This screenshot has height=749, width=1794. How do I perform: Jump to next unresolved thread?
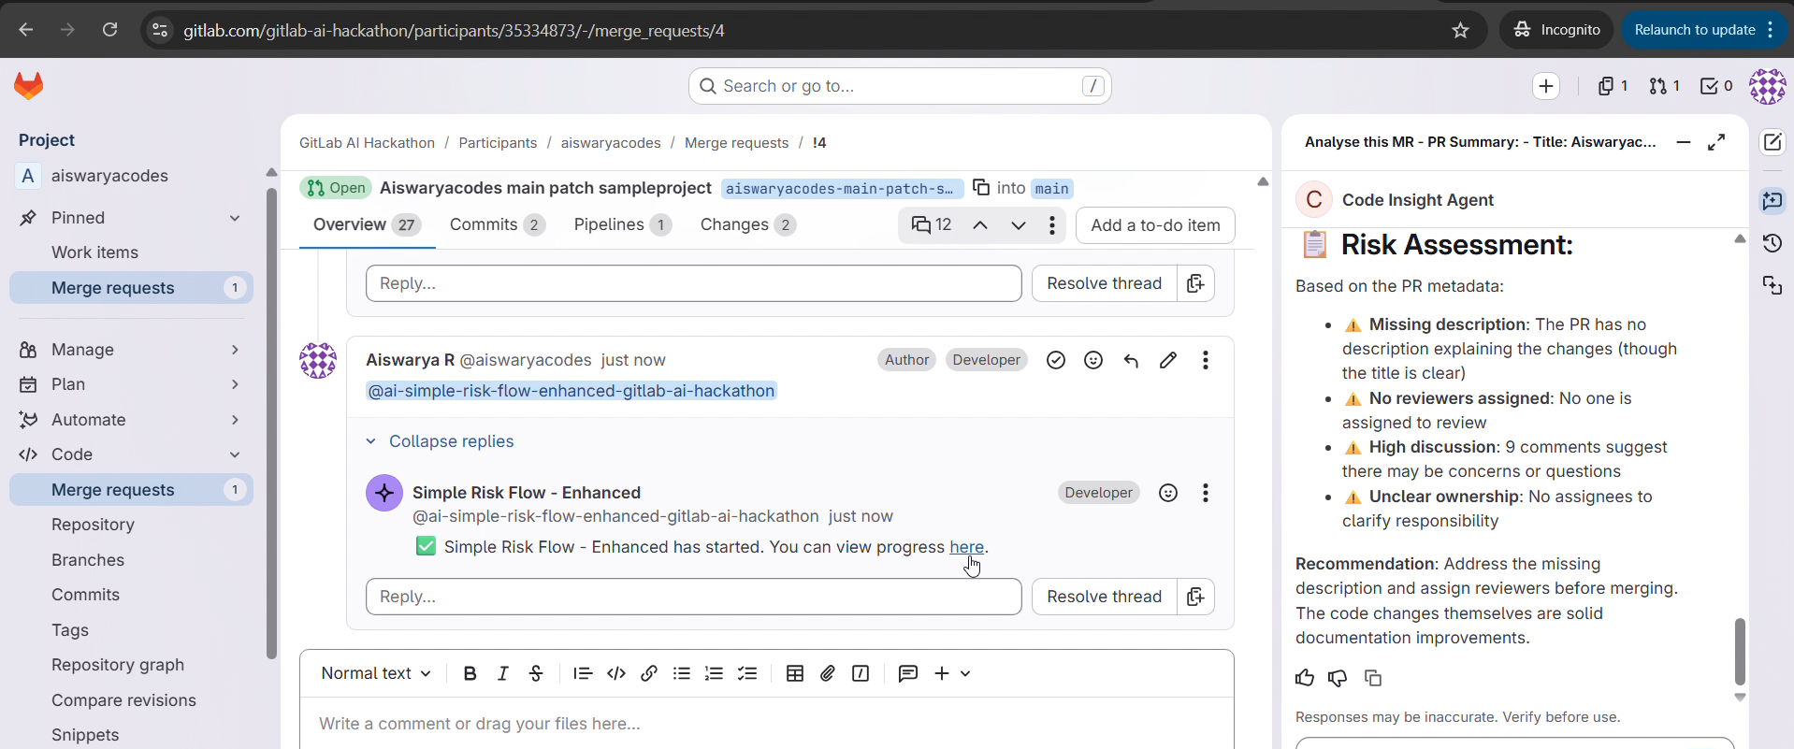coord(1018,225)
